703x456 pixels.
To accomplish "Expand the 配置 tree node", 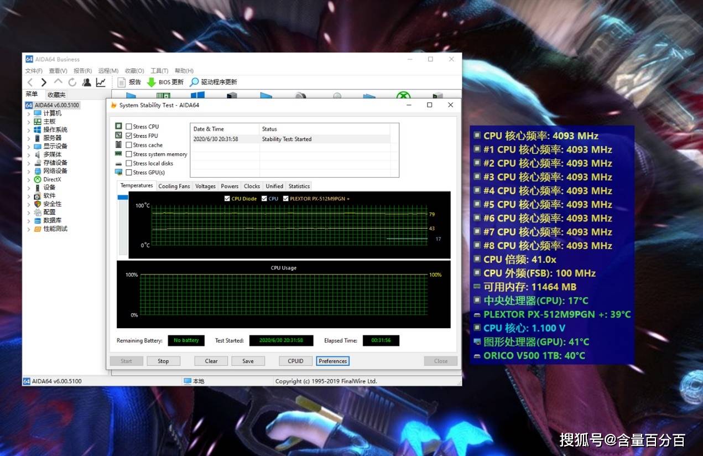I will [x=29, y=213].
